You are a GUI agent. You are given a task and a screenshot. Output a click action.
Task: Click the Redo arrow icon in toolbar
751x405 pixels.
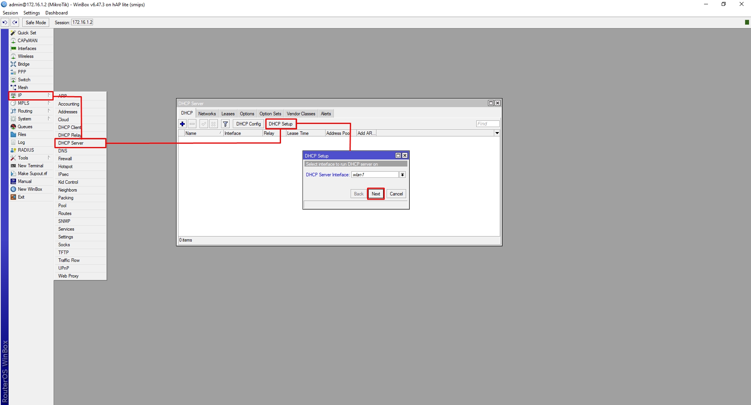coord(15,22)
